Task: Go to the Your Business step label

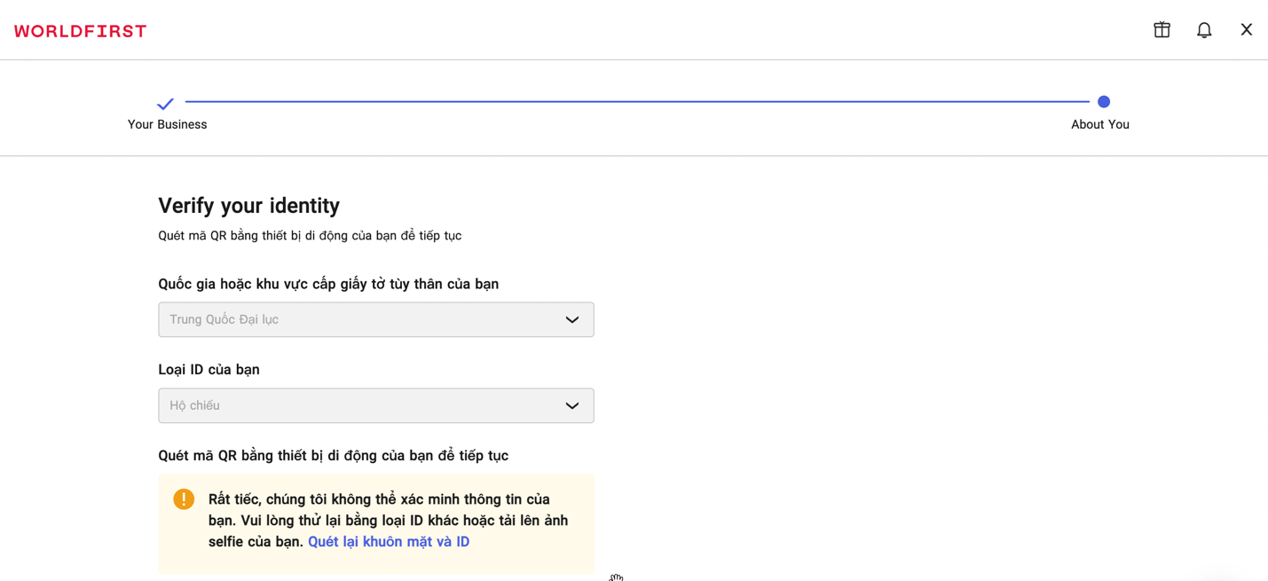Action: click(167, 125)
